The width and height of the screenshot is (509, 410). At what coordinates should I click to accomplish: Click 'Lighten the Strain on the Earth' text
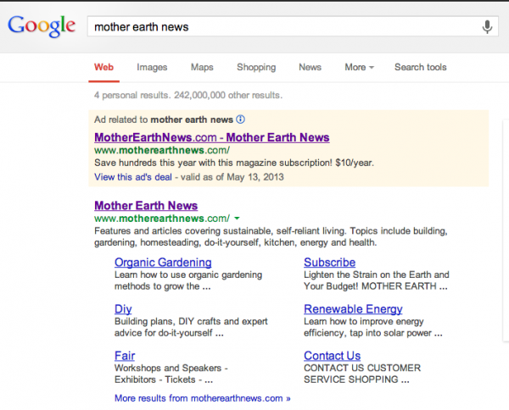pyautogui.click(x=377, y=280)
